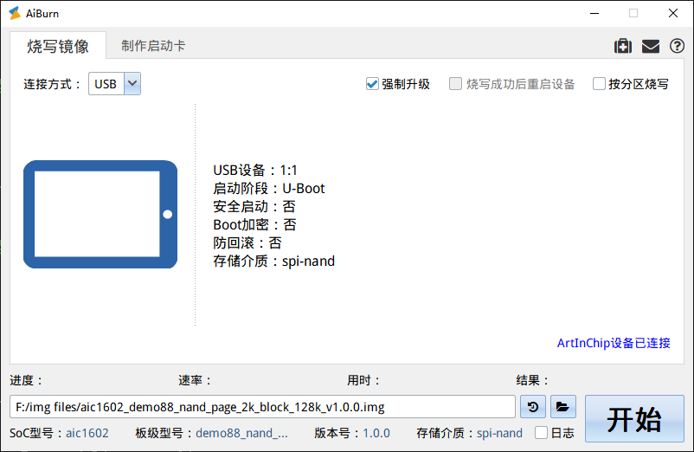Viewport: 694px width, 452px height.
Task: Click the blue tablet device image
Action: click(100, 214)
